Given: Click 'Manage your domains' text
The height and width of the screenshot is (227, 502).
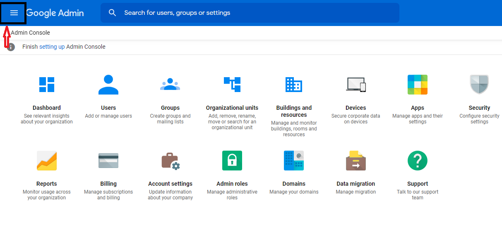Looking at the screenshot, I should 294,192.
